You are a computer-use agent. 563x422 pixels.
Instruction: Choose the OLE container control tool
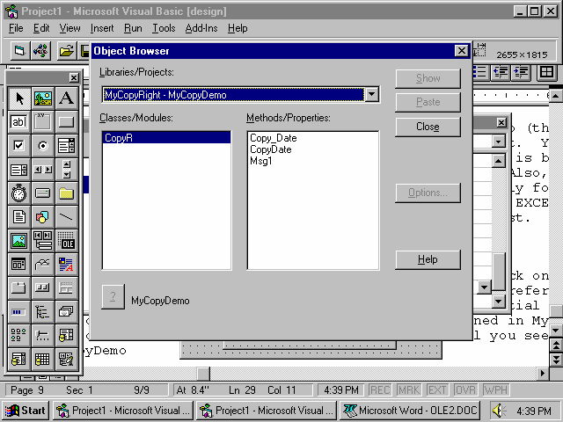[66, 241]
